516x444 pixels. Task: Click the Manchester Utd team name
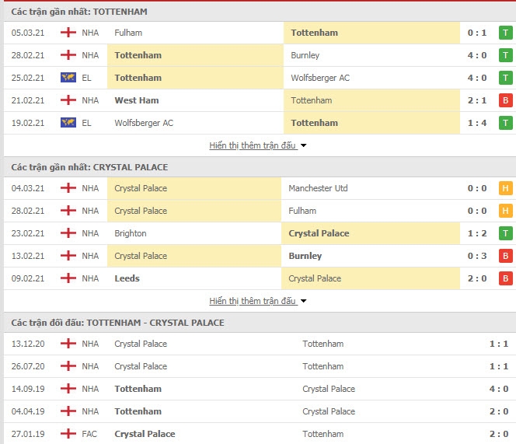point(318,188)
